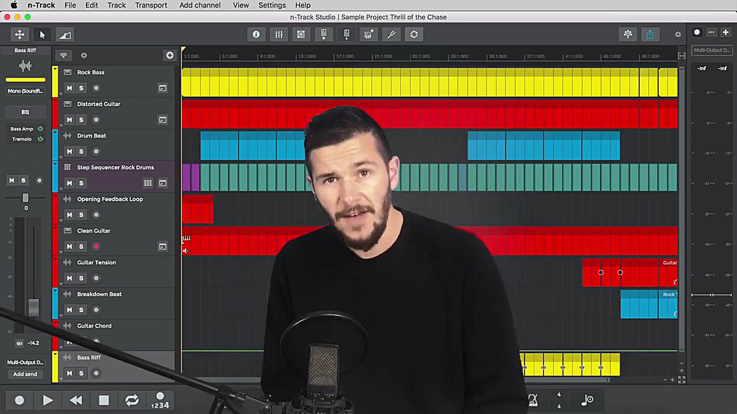Open the project info button
Screen dimensions: 737x414
256,34
